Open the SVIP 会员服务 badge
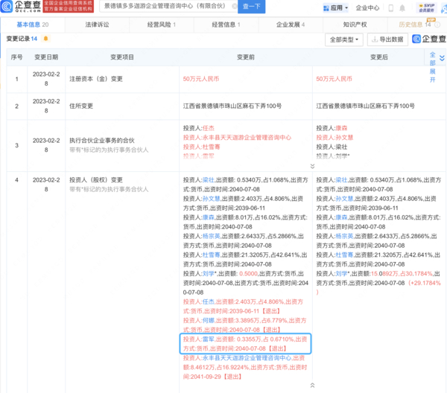 click(x=426, y=7)
